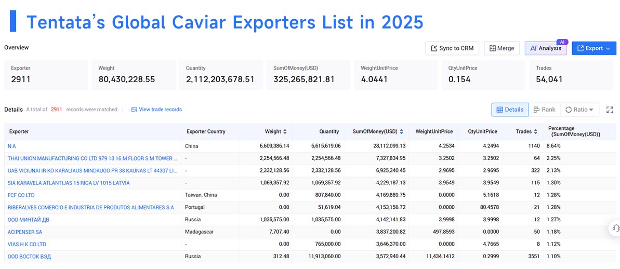Click the red 2911 matched records count
Viewport: 620px width, 269px height.
[57, 110]
